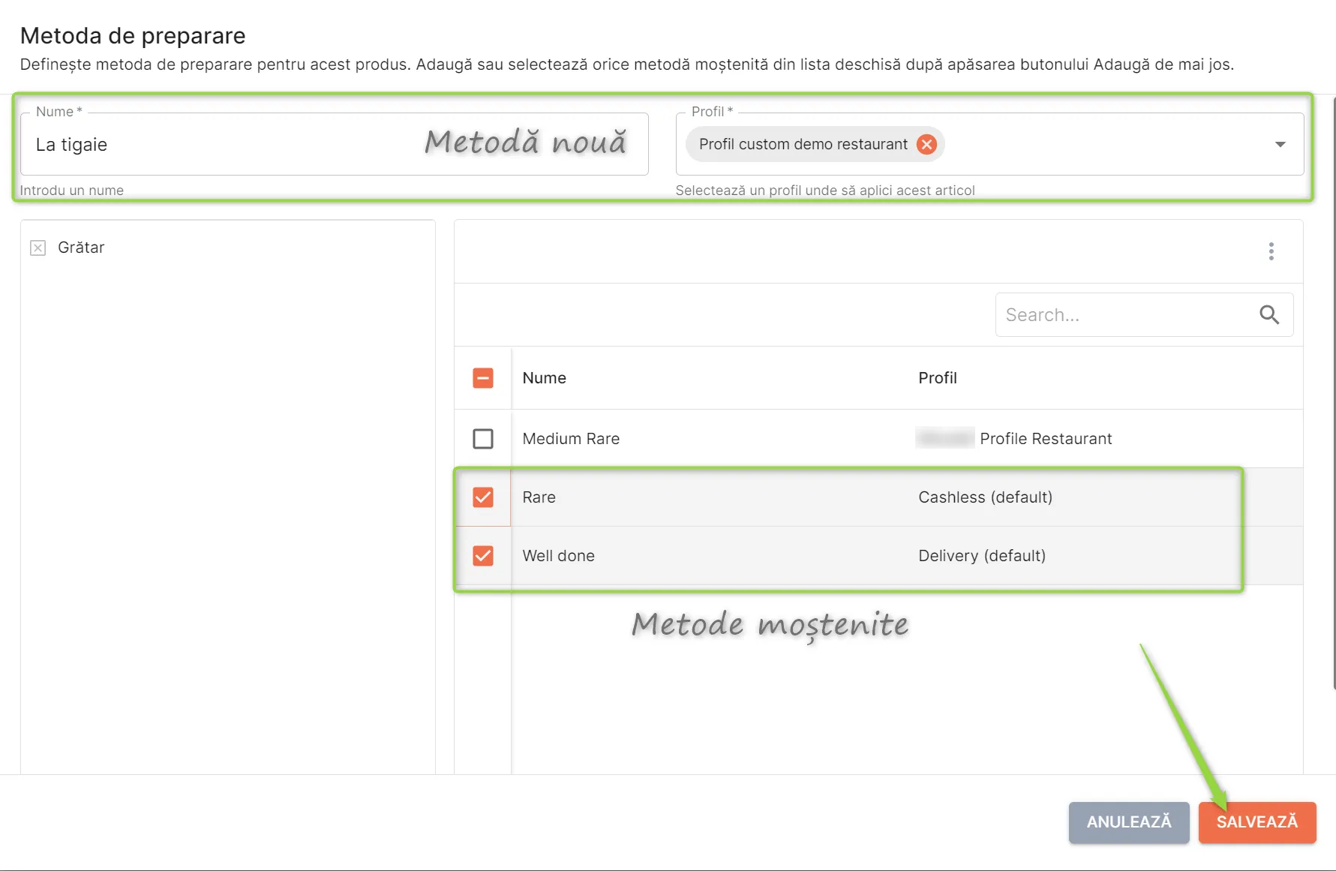Screen dimensions: 1336x871
Task: Uncheck the Rare checkbox
Action: (483, 497)
